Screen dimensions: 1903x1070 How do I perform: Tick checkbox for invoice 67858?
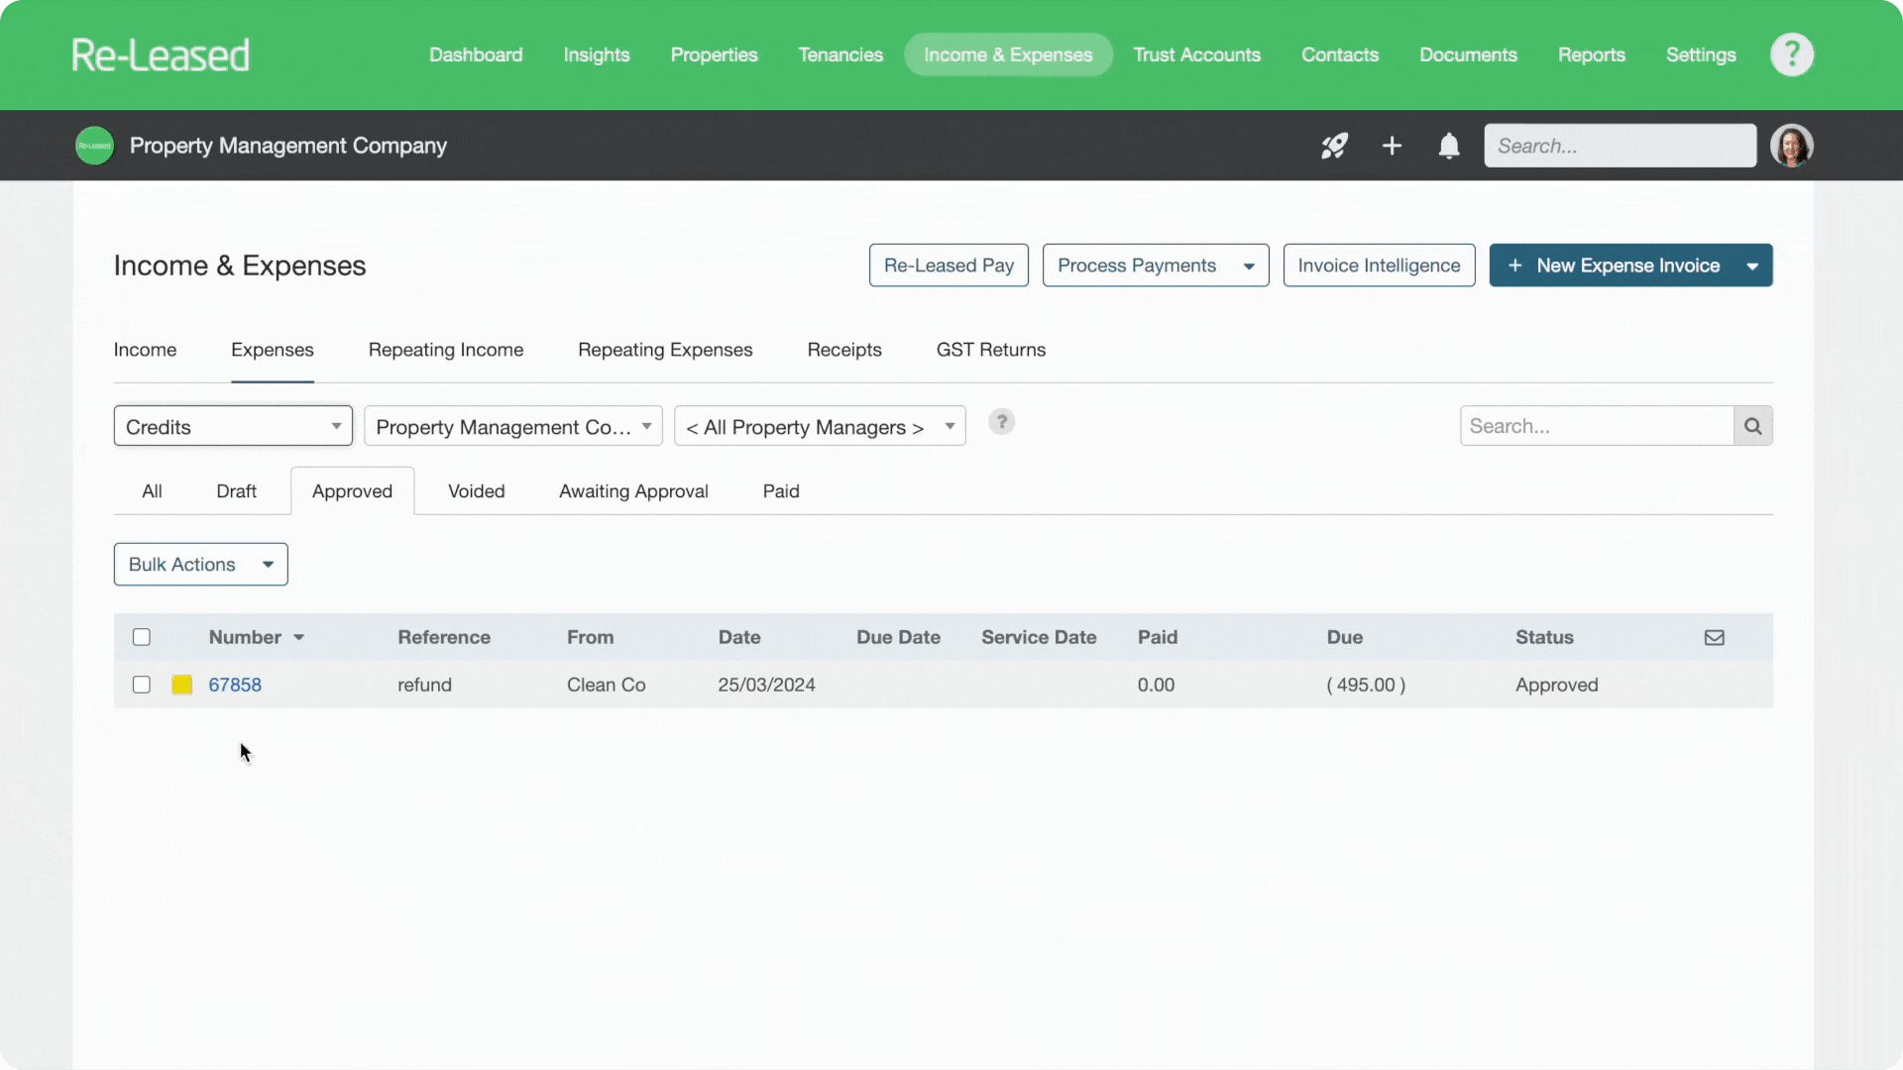click(142, 685)
